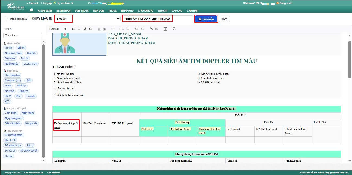Insert the Chẩn đoán token

11,113
